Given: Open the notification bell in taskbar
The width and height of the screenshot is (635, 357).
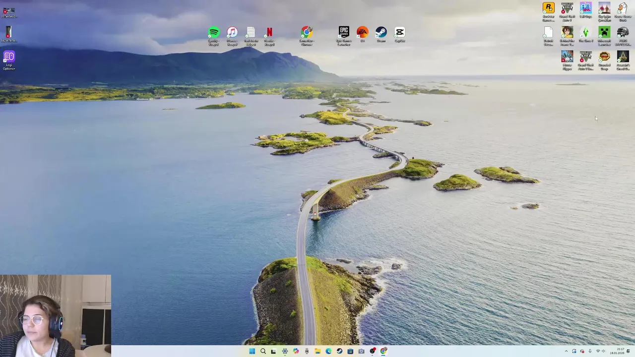Looking at the screenshot, I should (x=628, y=351).
